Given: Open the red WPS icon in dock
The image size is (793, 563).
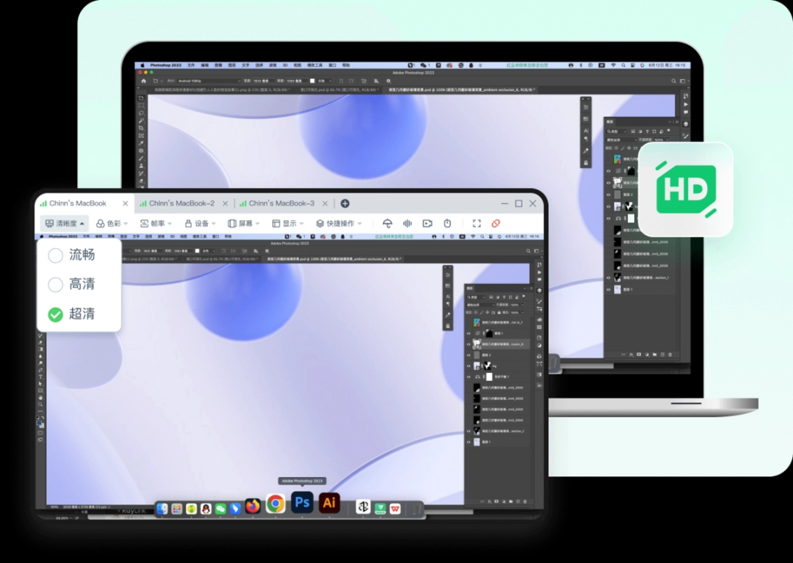Looking at the screenshot, I should pos(395,509).
